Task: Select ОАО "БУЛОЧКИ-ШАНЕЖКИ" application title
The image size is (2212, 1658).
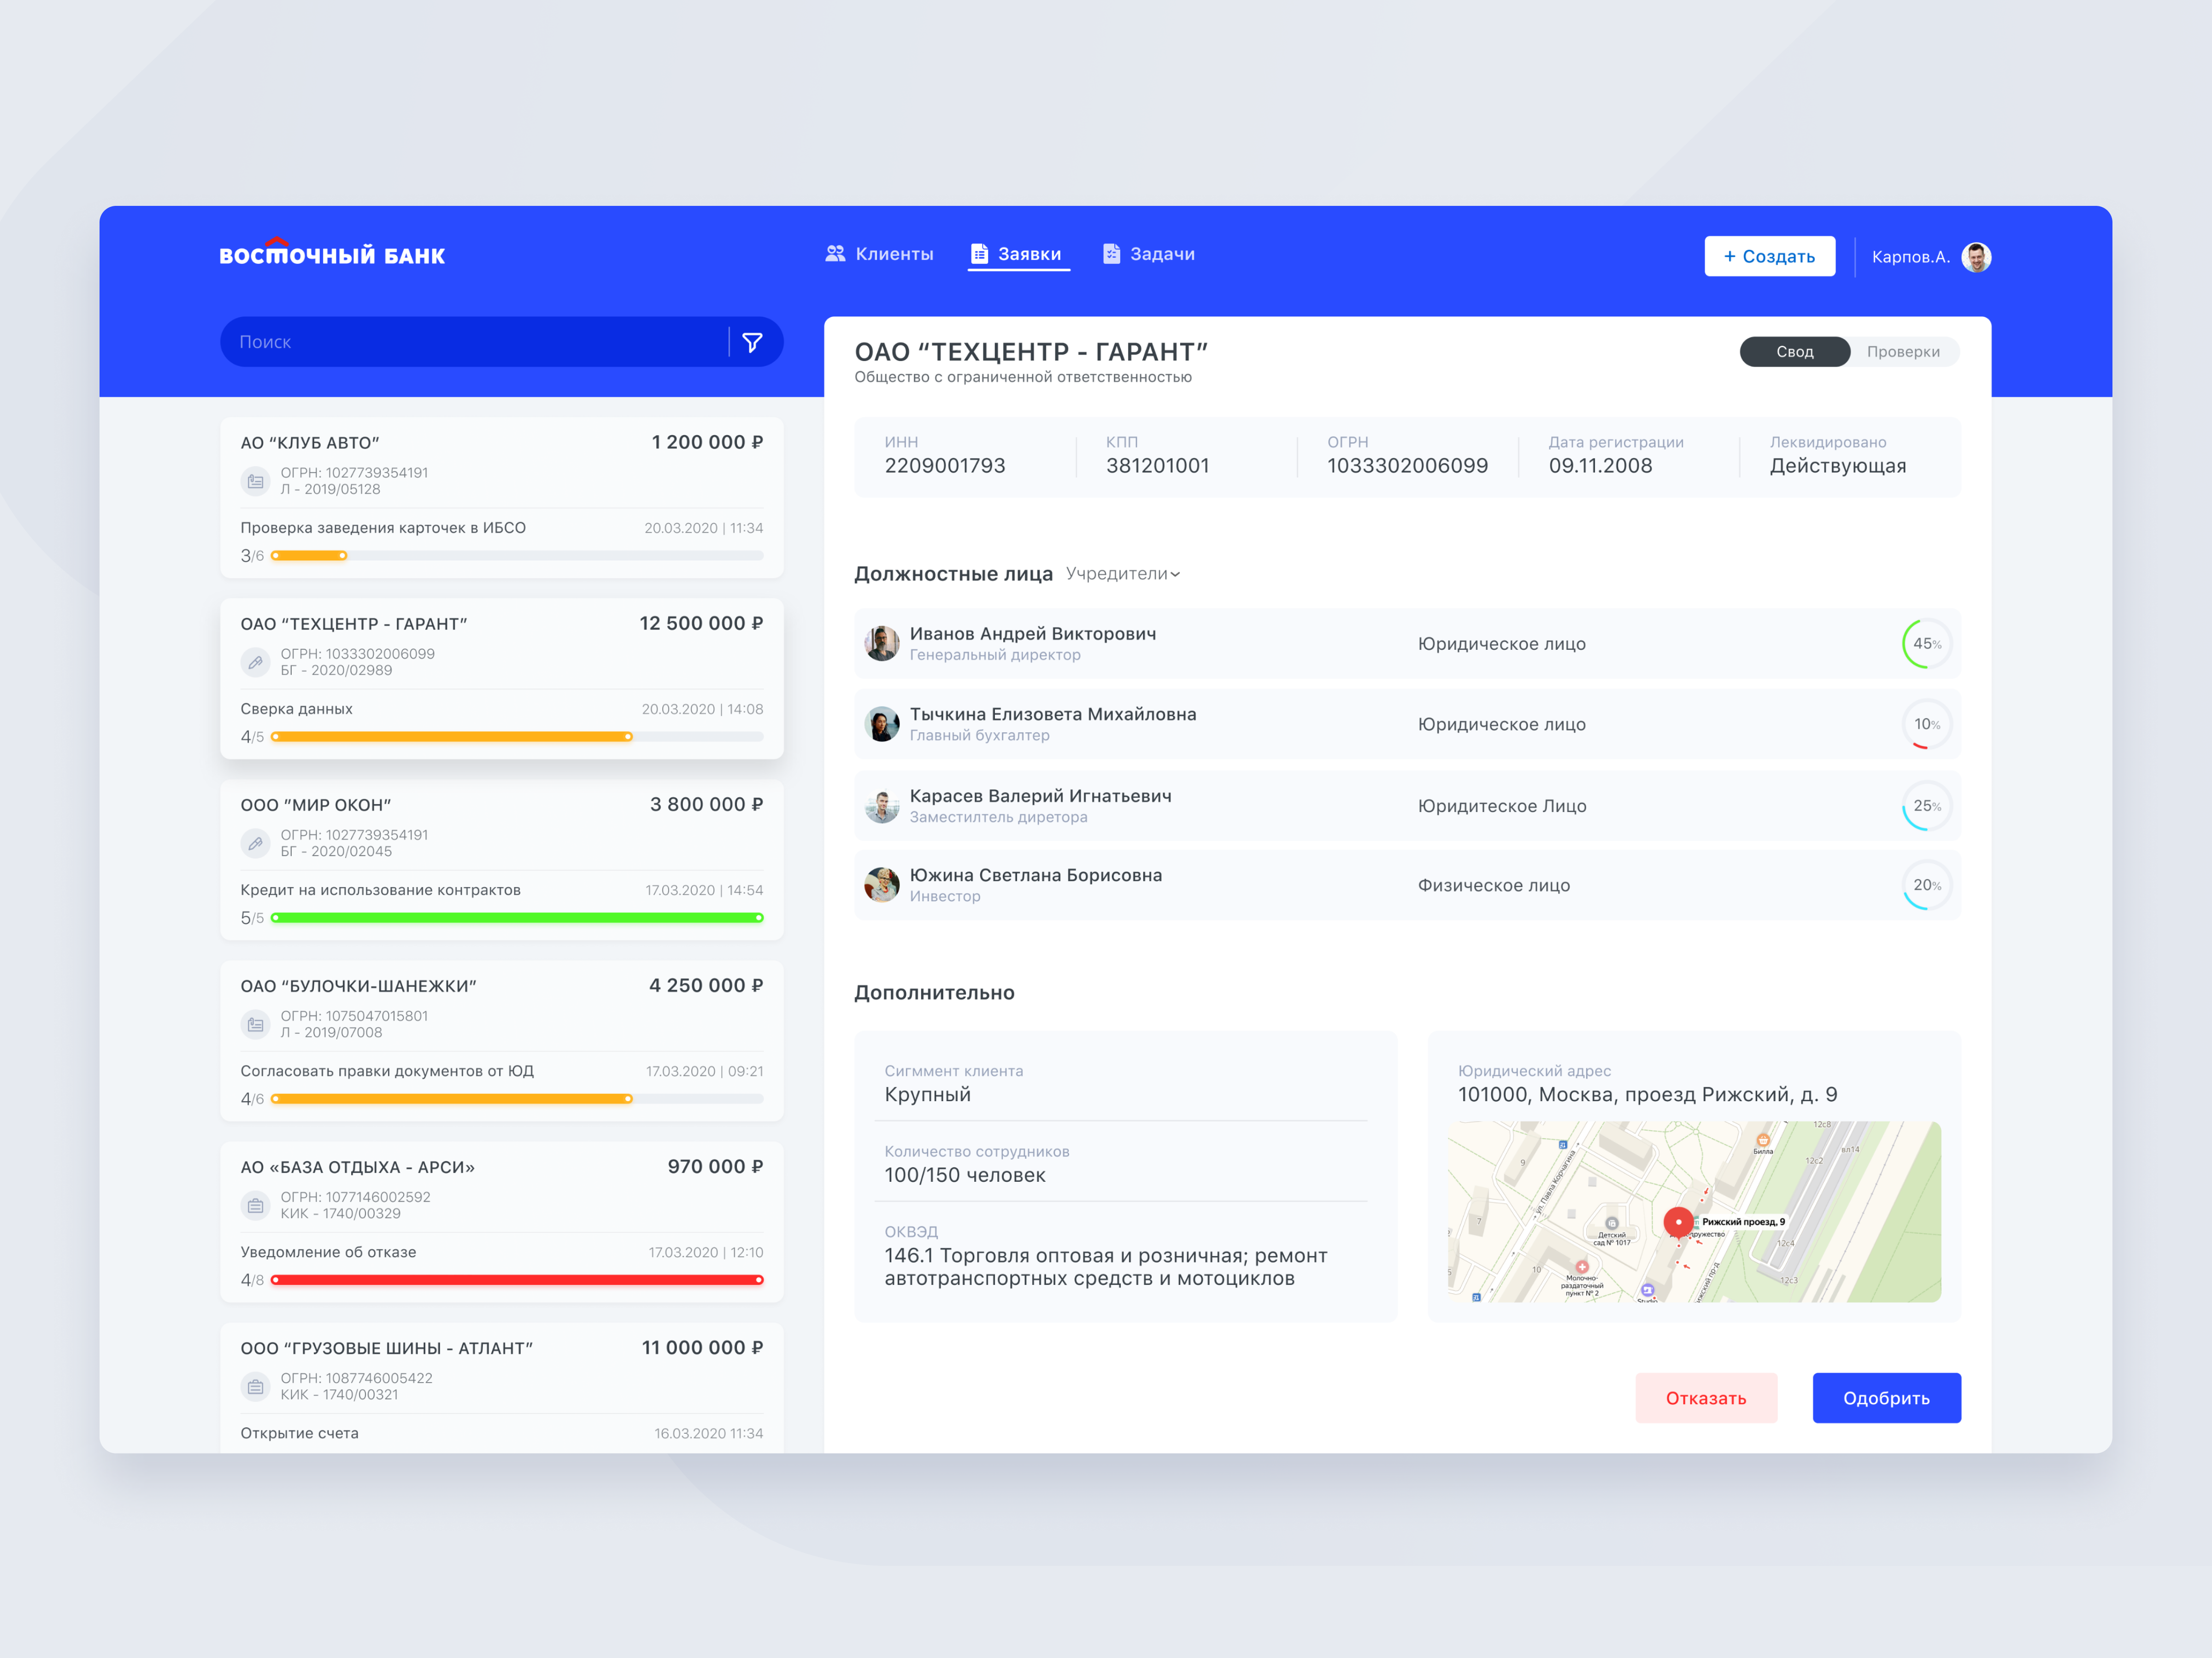Action: point(358,987)
